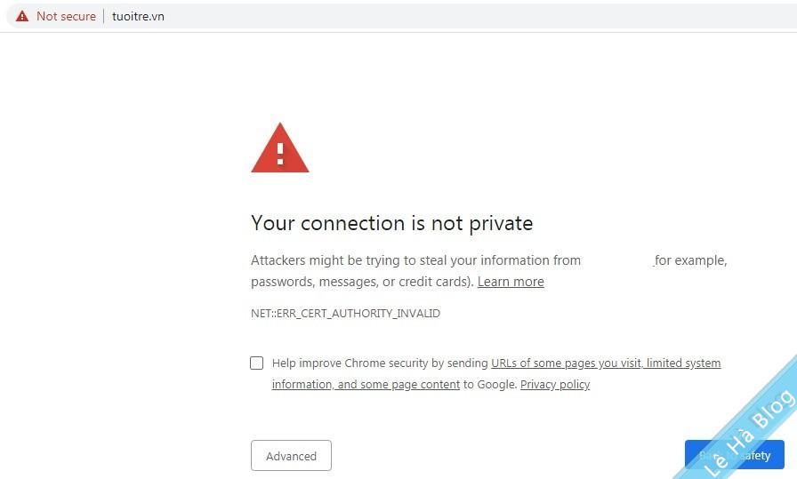Click the "passwords, messages, or credit cards" text
Screen dimensions: 797x479
tap(361, 282)
